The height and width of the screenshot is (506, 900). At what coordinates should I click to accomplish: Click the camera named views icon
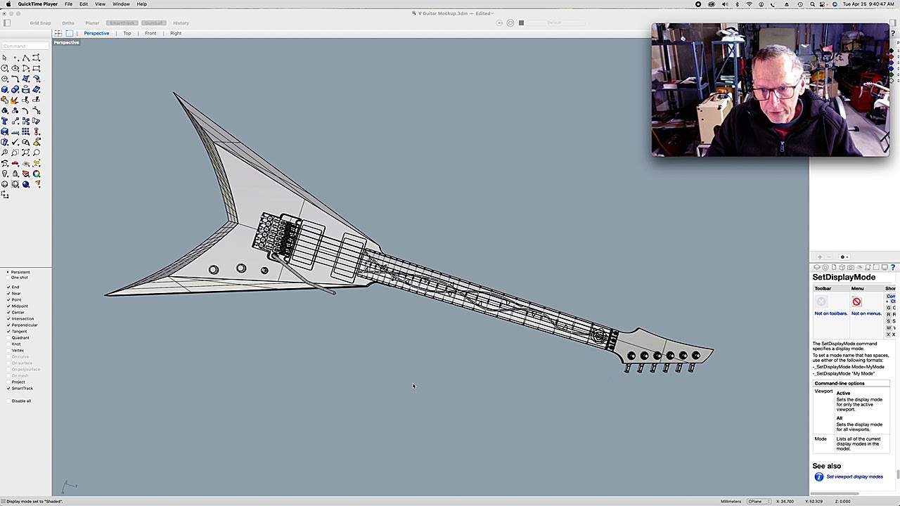click(x=851, y=267)
